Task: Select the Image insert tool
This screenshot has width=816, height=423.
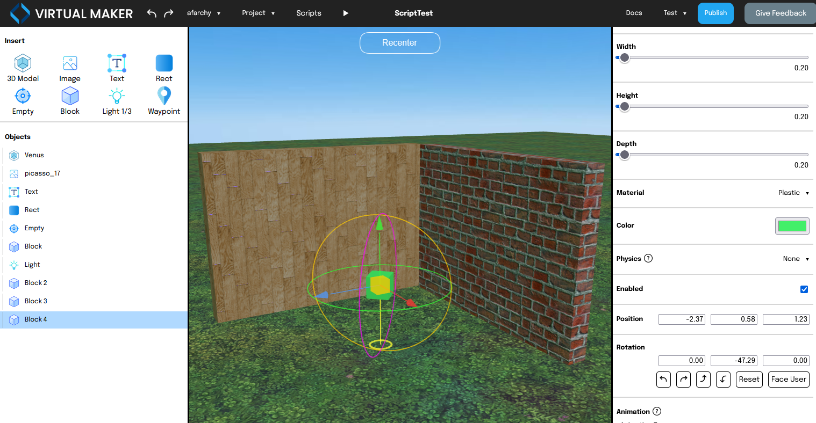Action: pos(70,68)
